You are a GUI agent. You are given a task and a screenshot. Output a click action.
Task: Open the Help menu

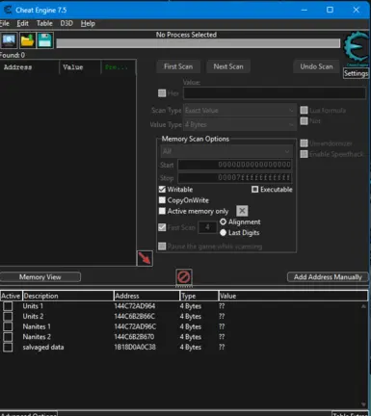tap(88, 23)
